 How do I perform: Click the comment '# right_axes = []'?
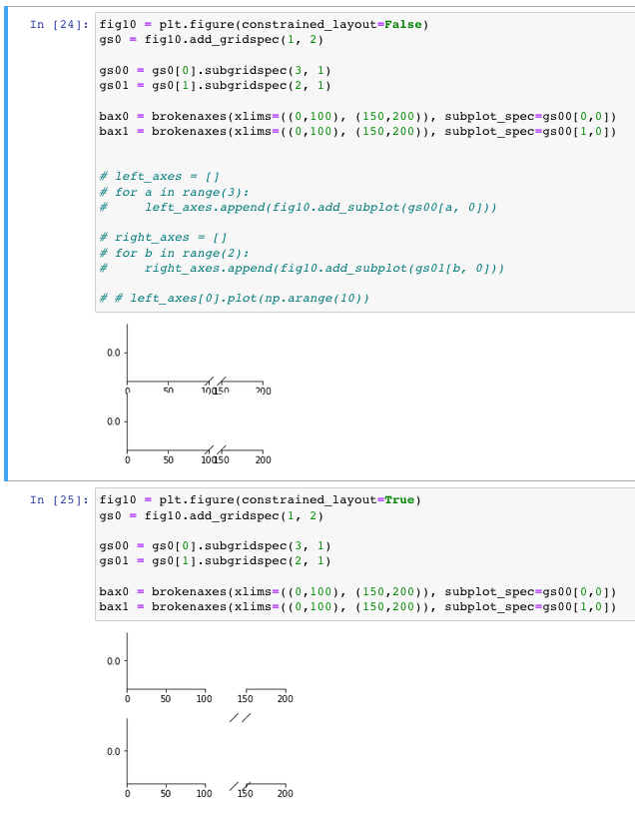click(x=163, y=238)
